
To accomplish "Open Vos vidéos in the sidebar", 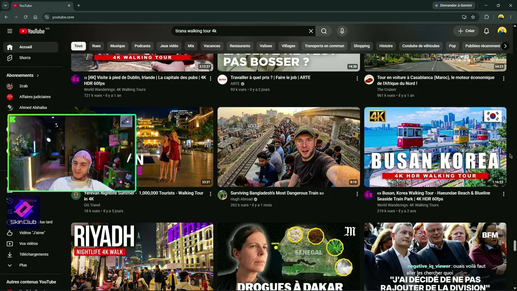I will (31, 244).
